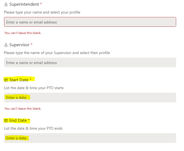Open the End Date 'Enter a date' field
The image size is (184, 151).
(90, 138)
